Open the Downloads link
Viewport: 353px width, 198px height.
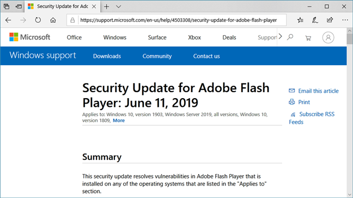107,56
